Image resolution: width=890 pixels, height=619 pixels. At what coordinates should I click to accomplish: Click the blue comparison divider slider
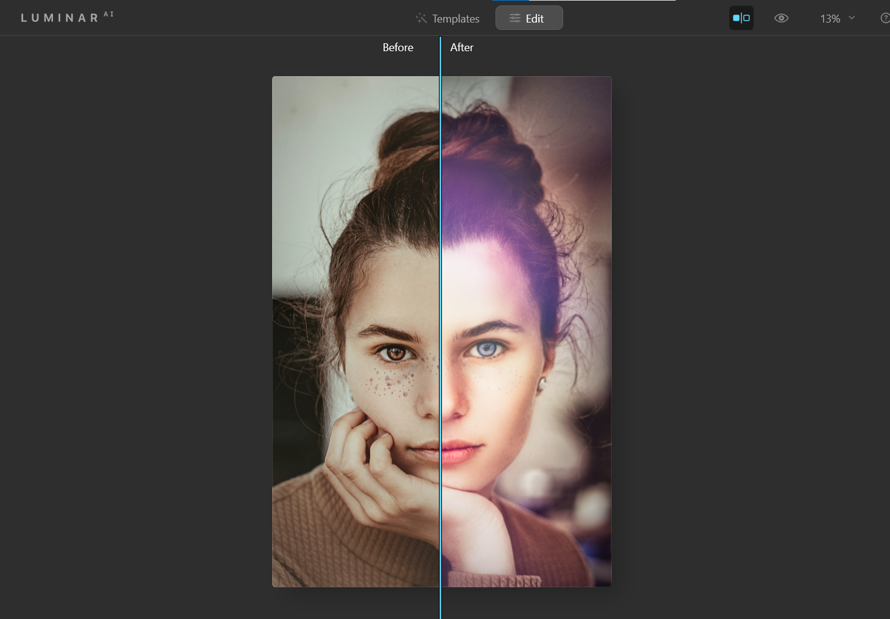[440, 329]
